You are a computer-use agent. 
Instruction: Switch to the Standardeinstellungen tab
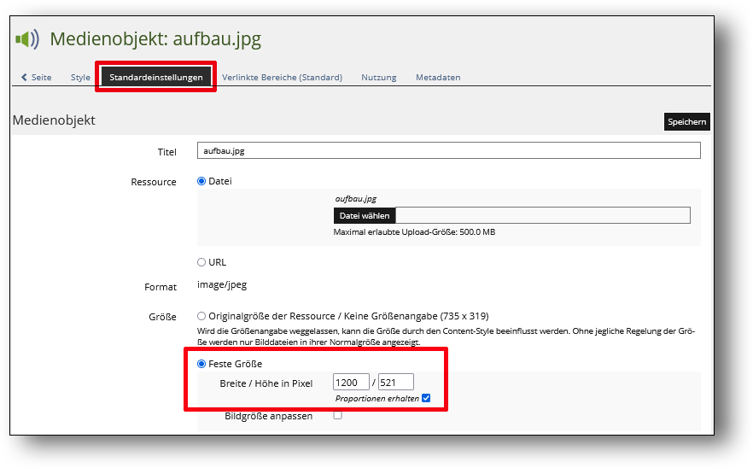pos(156,78)
